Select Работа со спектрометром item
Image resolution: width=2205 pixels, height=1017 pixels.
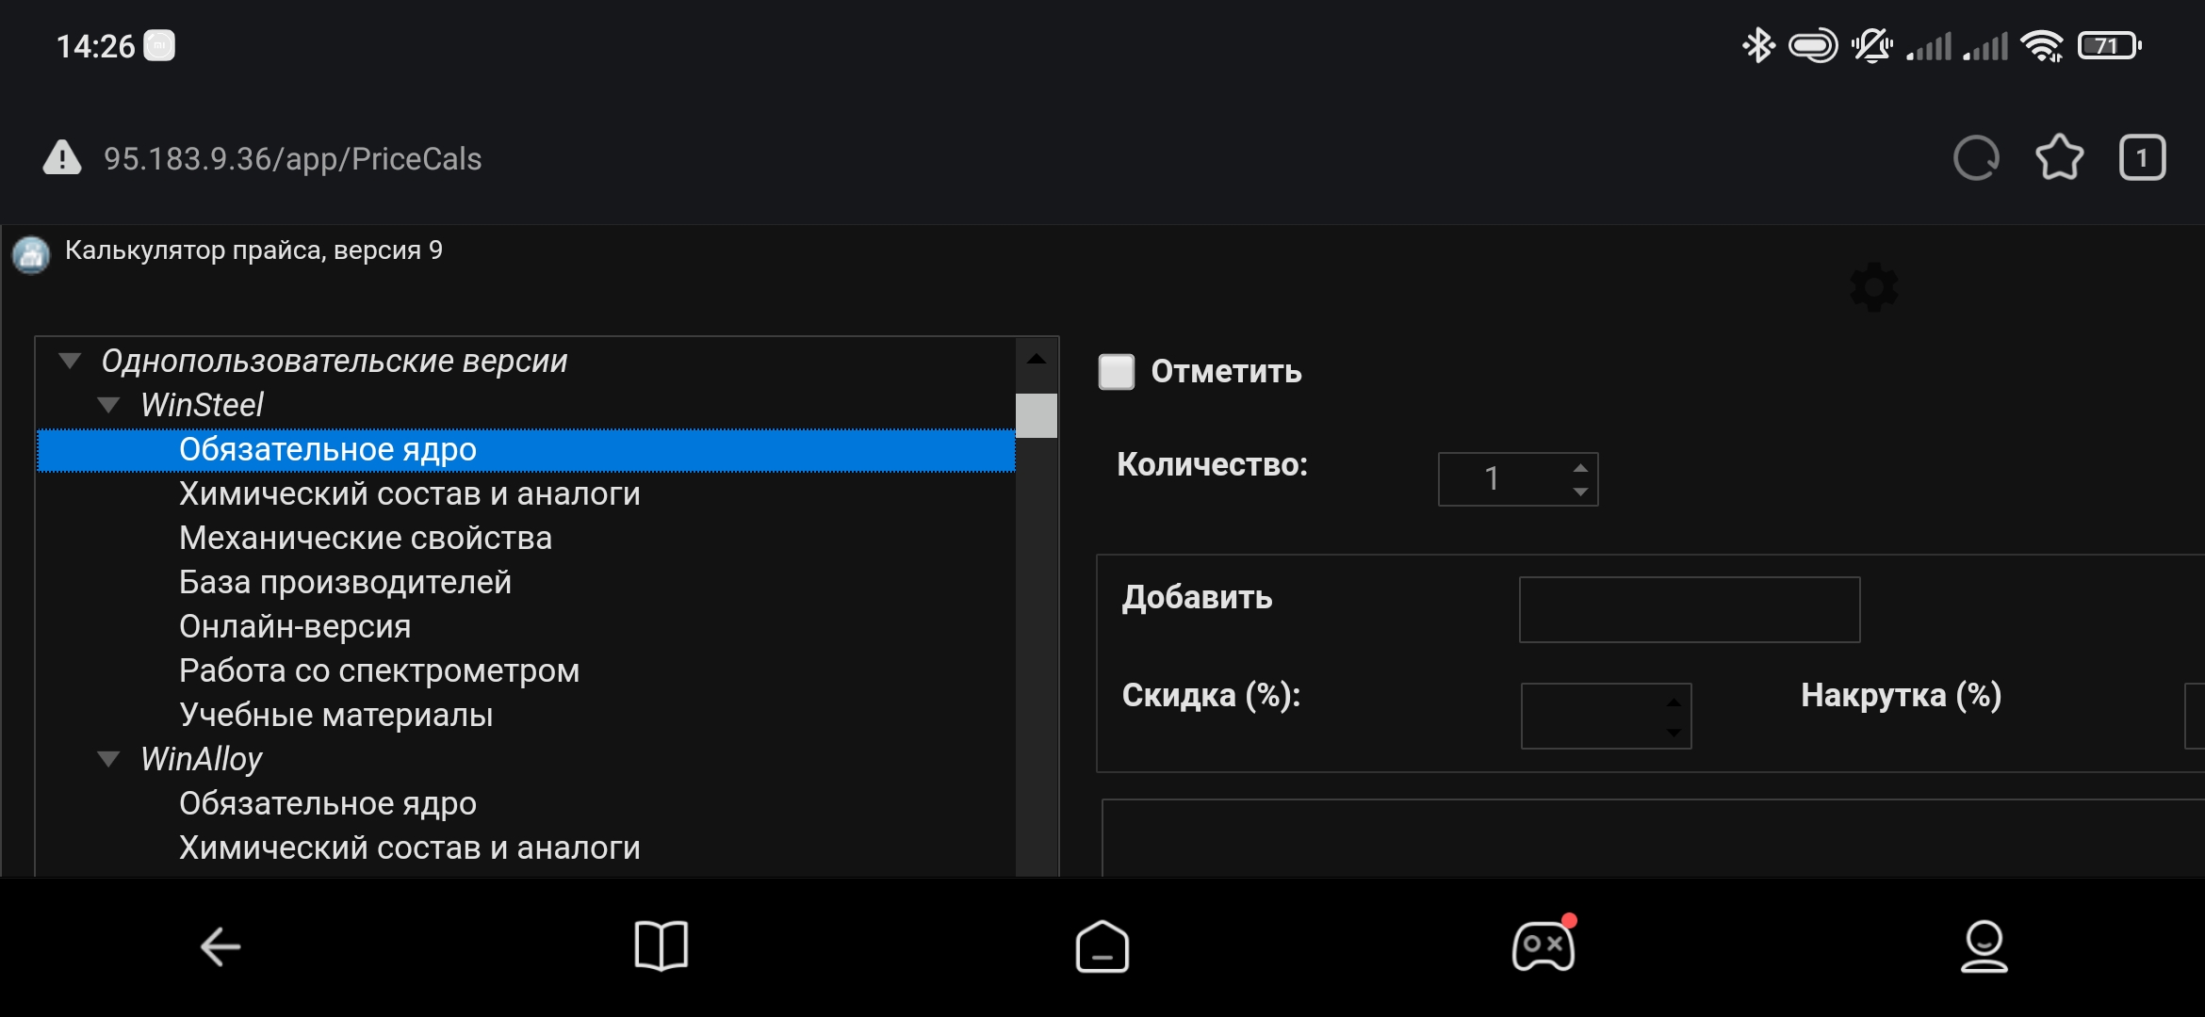point(379,670)
